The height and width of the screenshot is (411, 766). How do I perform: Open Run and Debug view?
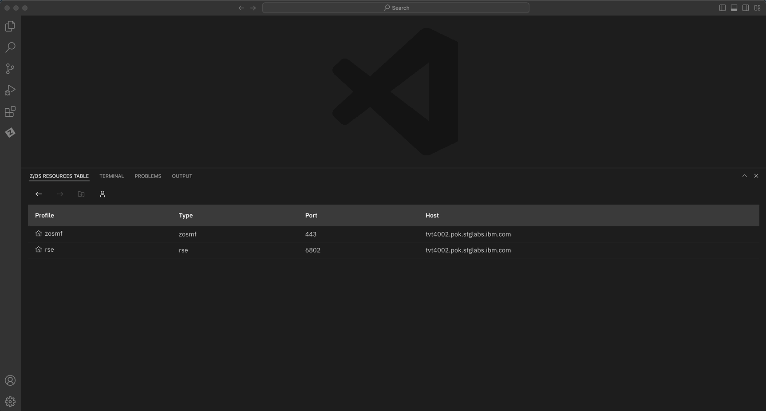point(10,90)
